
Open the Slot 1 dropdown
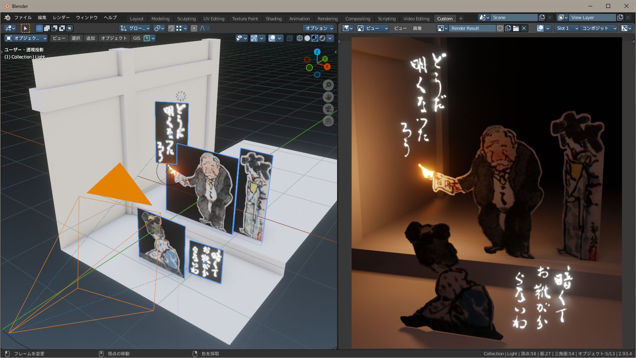(x=567, y=28)
